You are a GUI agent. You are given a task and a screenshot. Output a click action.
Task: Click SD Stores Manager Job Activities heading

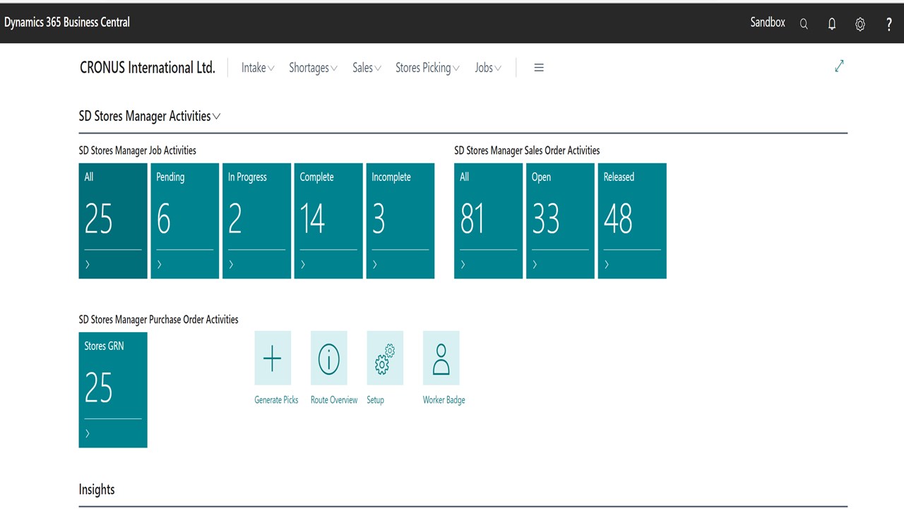[138, 151]
